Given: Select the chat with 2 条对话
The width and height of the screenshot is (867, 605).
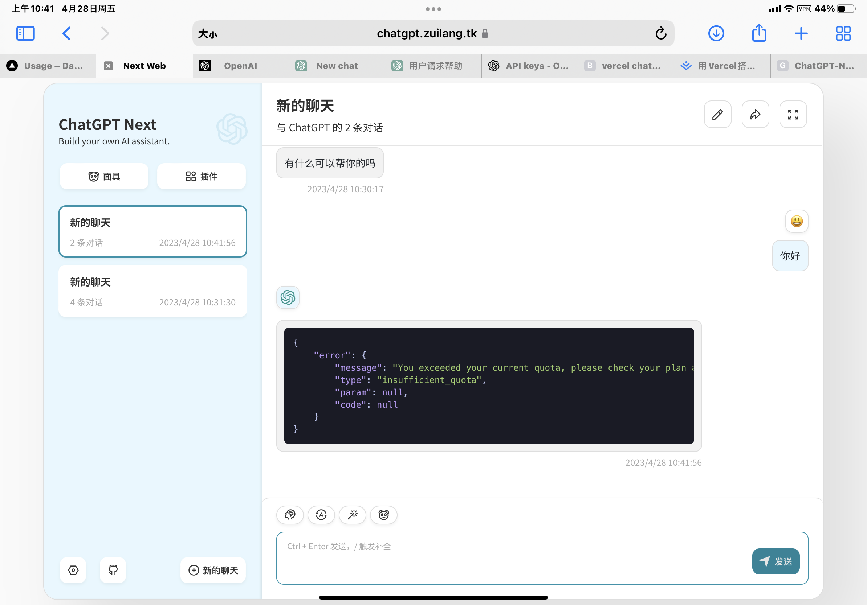Looking at the screenshot, I should 153,231.
